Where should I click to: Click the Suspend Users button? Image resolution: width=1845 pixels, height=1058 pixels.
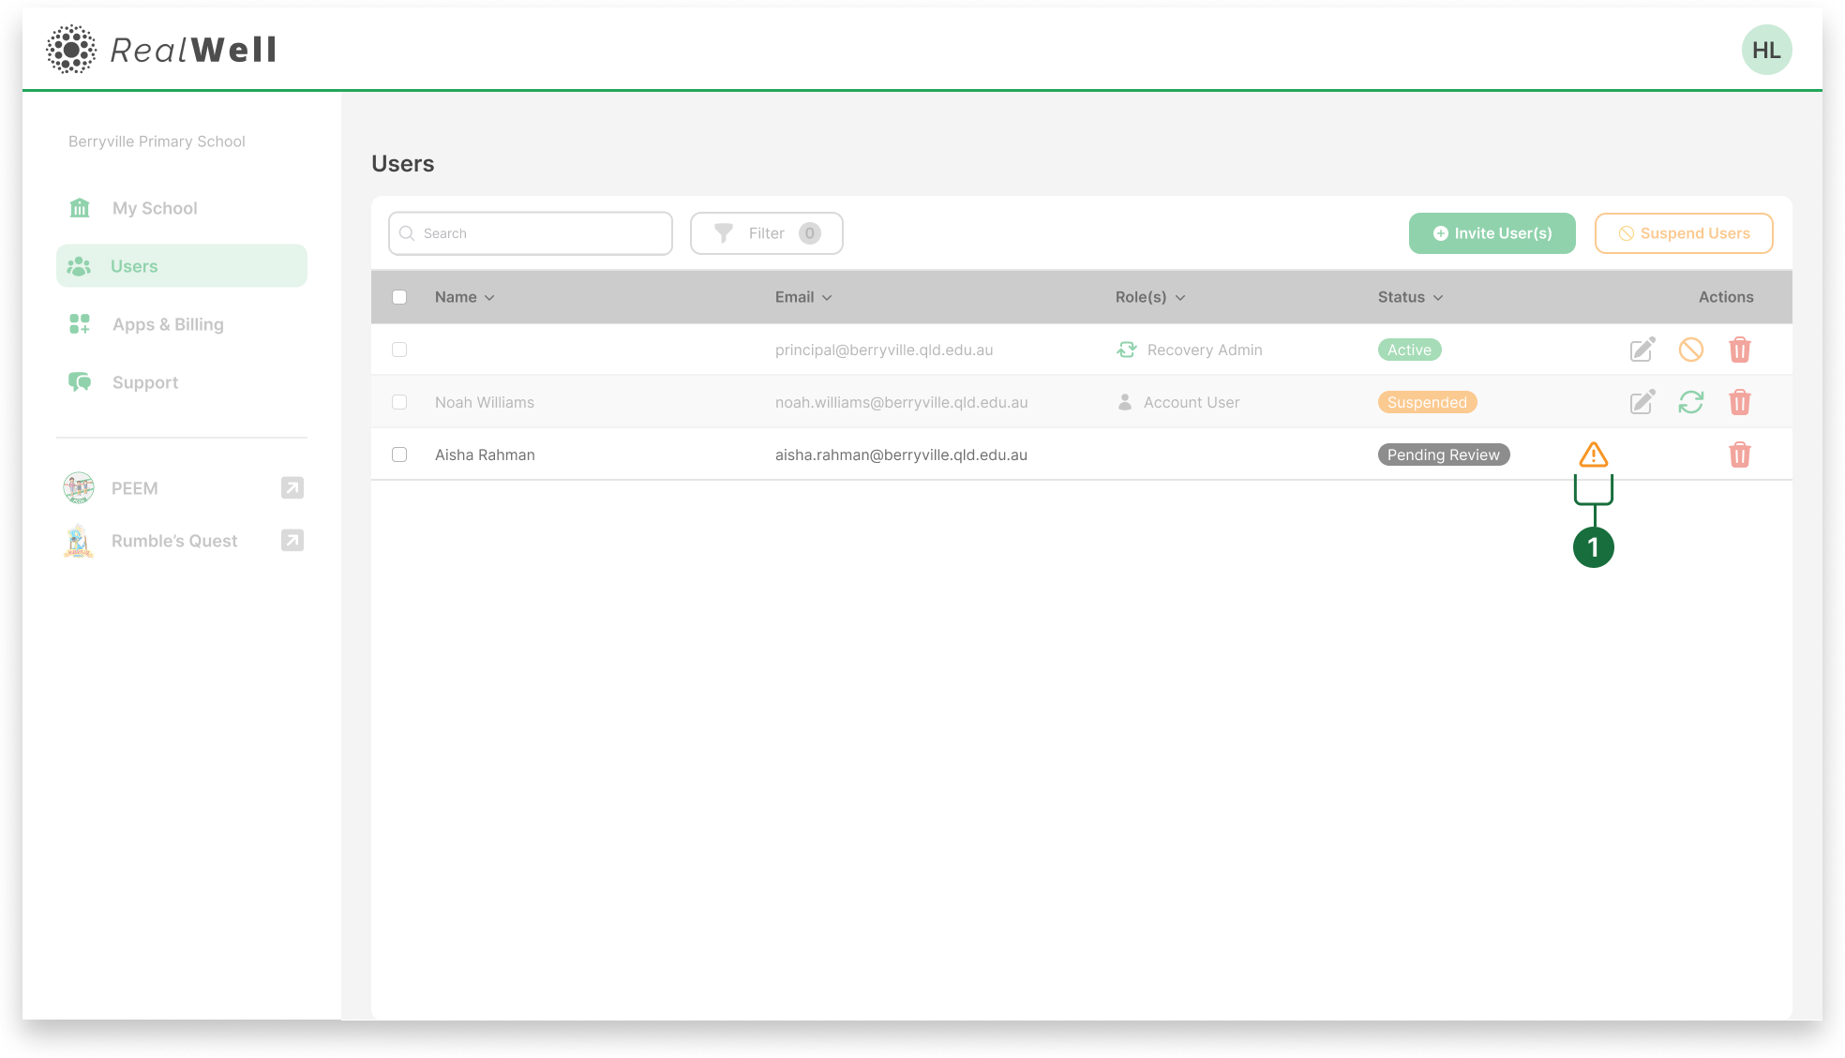pos(1683,233)
